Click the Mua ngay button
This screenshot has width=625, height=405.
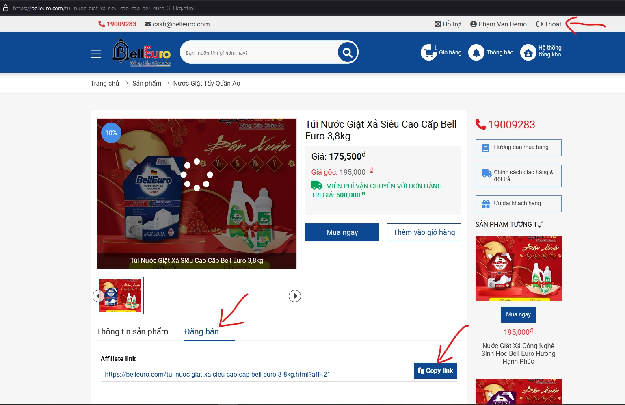click(x=342, y=232)
